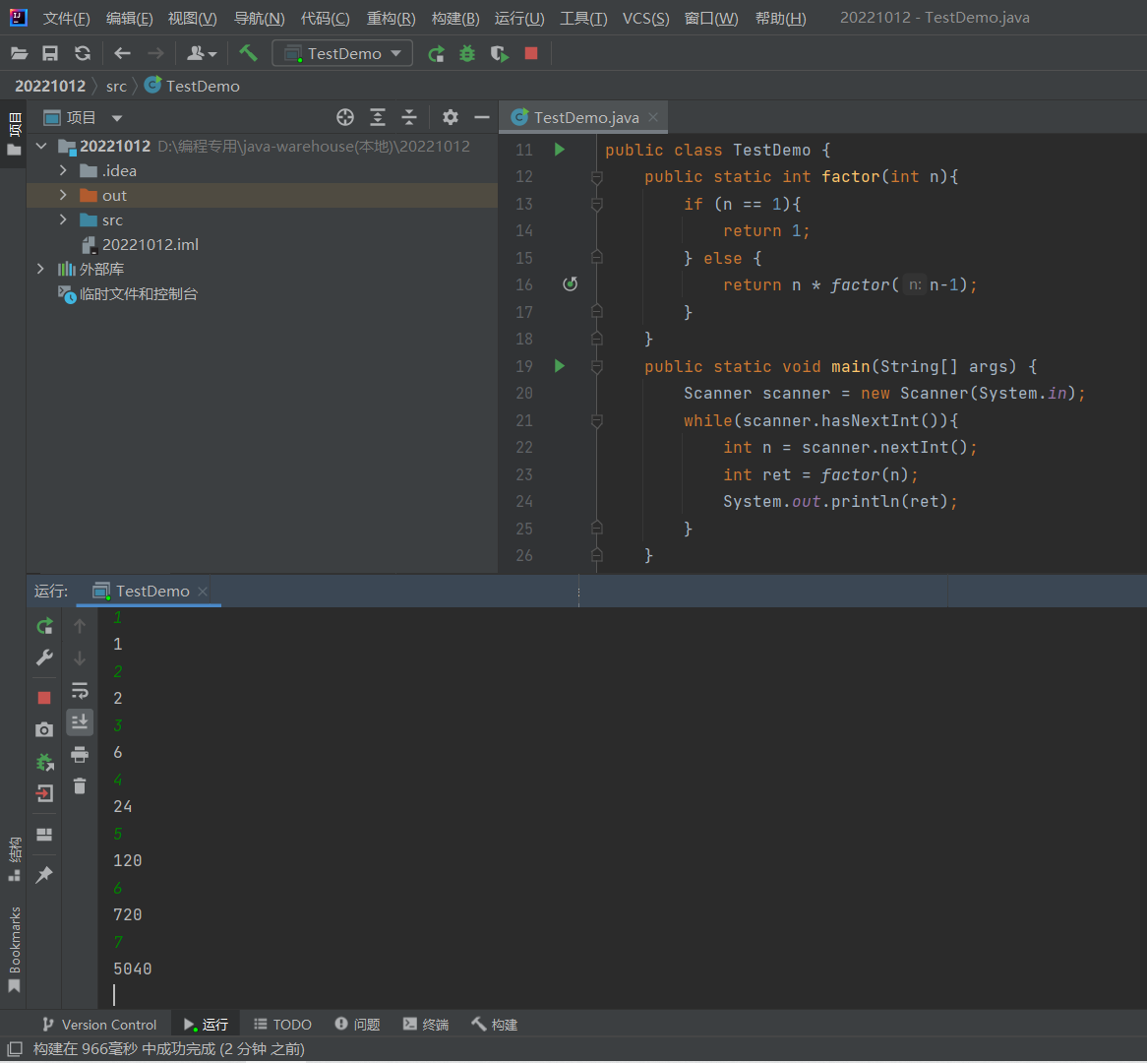Open the 代码(C) menu

click(x=325, y=19)
